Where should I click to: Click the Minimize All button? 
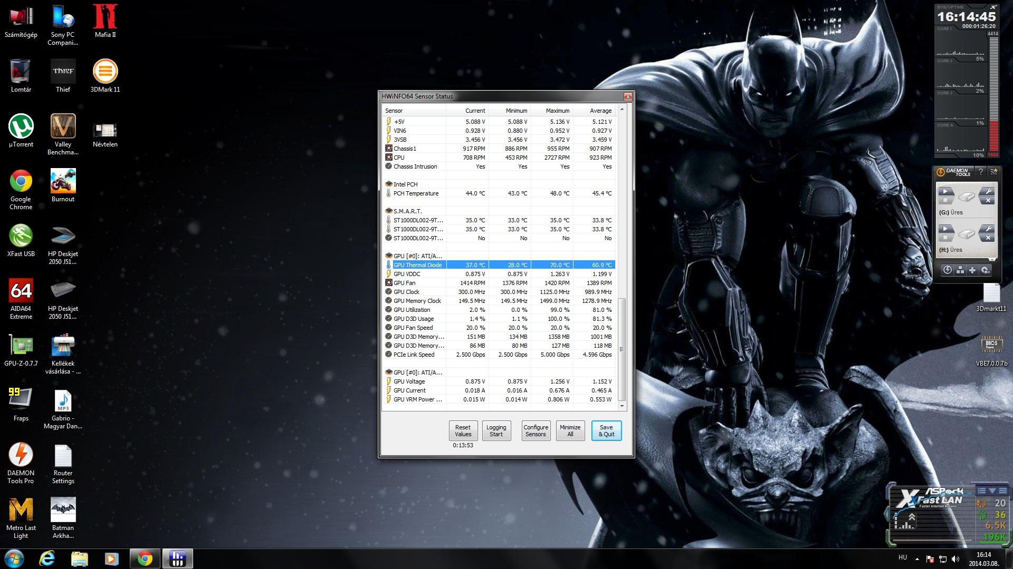(570, 431)
